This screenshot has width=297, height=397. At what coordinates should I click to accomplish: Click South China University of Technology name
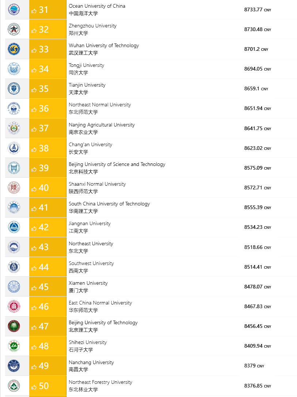109,204
